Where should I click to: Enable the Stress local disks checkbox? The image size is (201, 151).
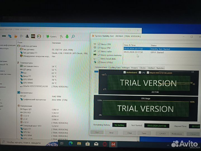pyautogui.click(x=99, y=58)
